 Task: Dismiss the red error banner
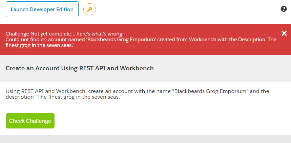click(x=284, y=33)
